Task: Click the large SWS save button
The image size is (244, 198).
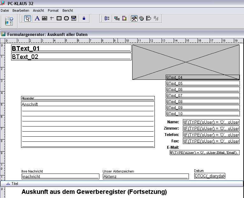Action: click(x=9, y=21)
